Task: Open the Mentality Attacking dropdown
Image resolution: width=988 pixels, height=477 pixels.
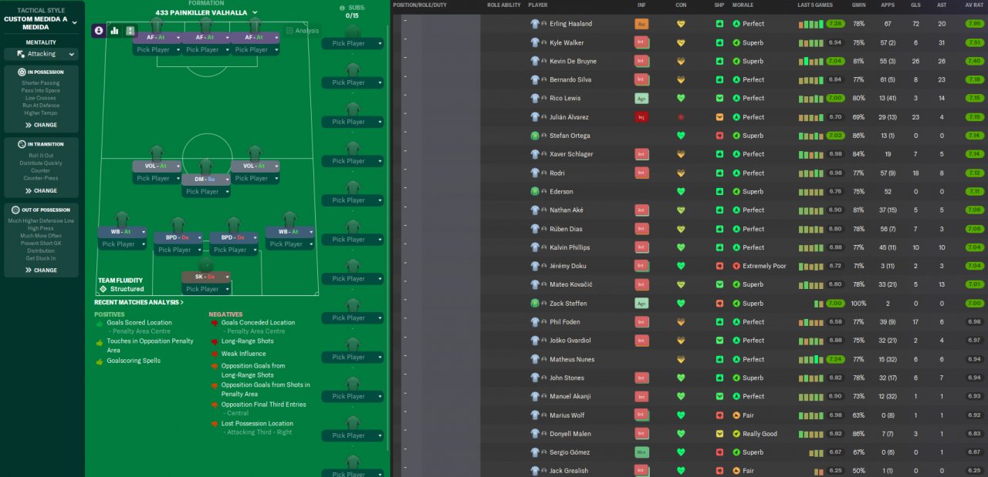Action: click(41, 54)
